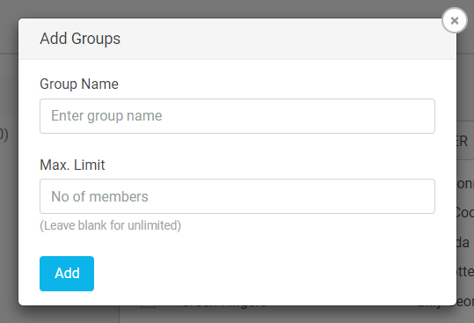Click the partially hidden checkbox below the dialog
Viewport: 474px width, 323px height.
tap(148, 306)
